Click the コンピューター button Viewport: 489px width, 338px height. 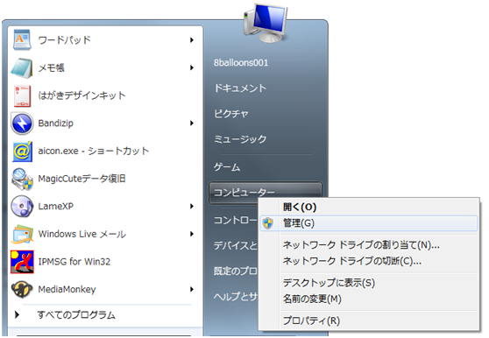[x=265, y=193]
